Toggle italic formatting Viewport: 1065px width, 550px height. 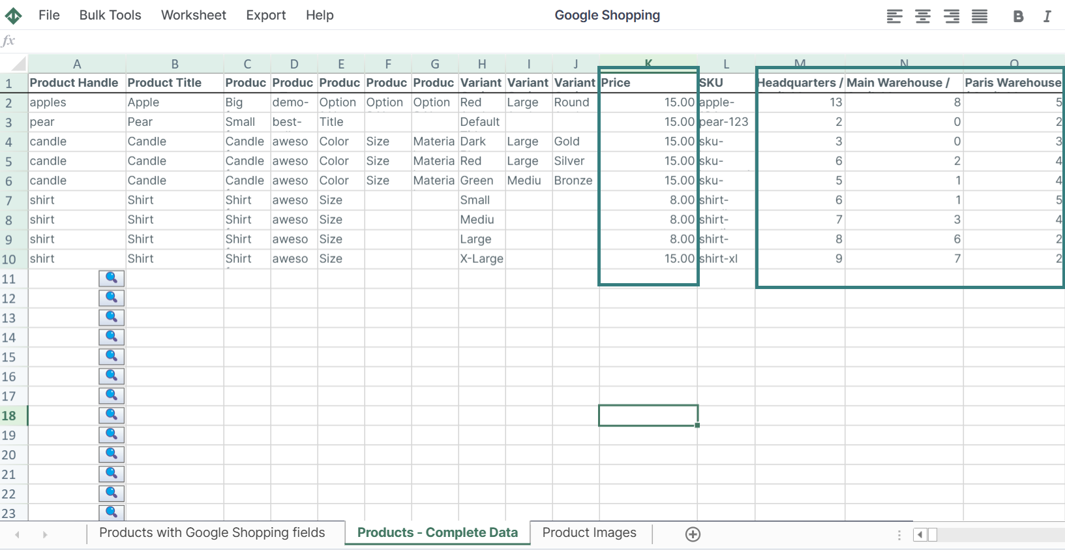click(1047, 16)
